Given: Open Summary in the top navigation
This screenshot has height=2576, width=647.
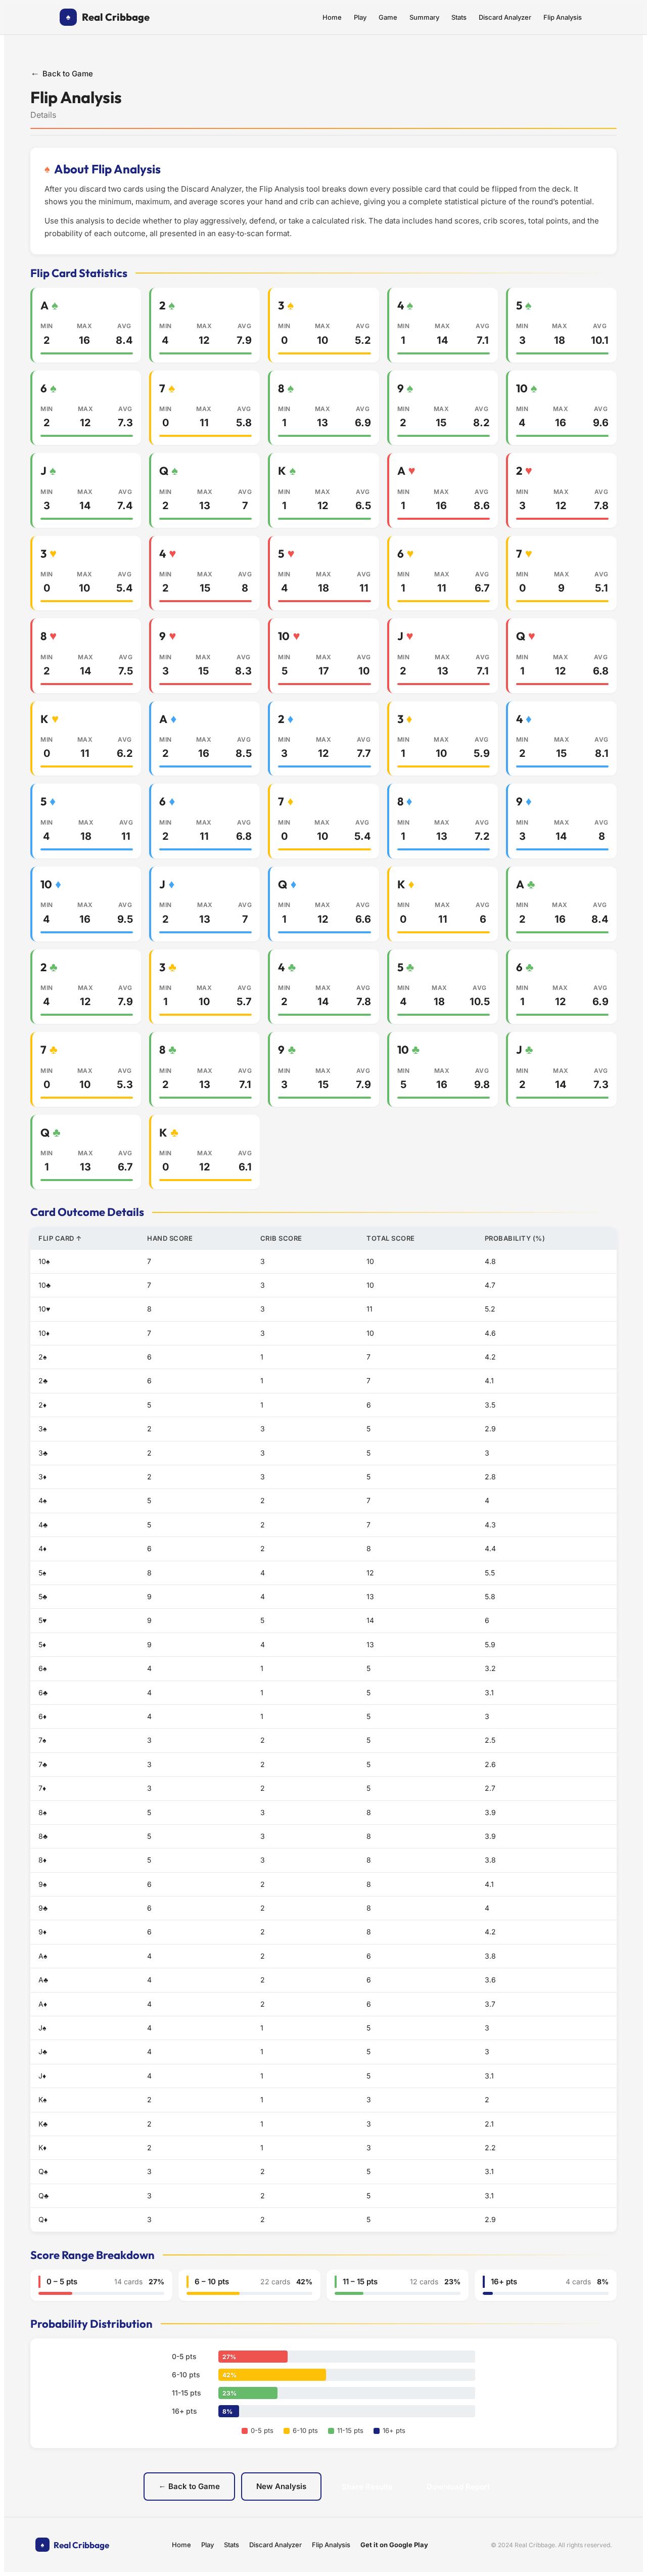Looking at the screenshot, I should [x=424, y=17].
